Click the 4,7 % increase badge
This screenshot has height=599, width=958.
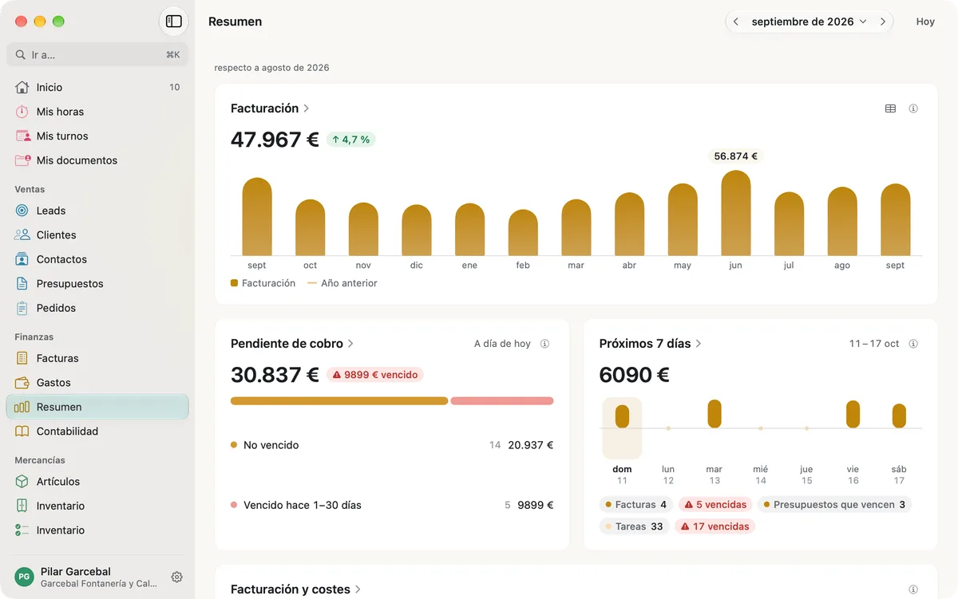click(x=351, y=140)
